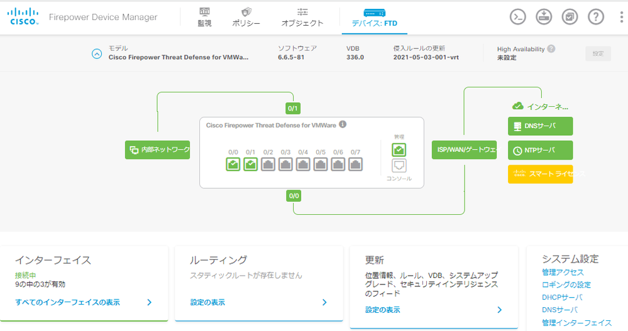Click interface port 0/1 icon
Viewport: 628px width, 331px height.
point(250,164)
